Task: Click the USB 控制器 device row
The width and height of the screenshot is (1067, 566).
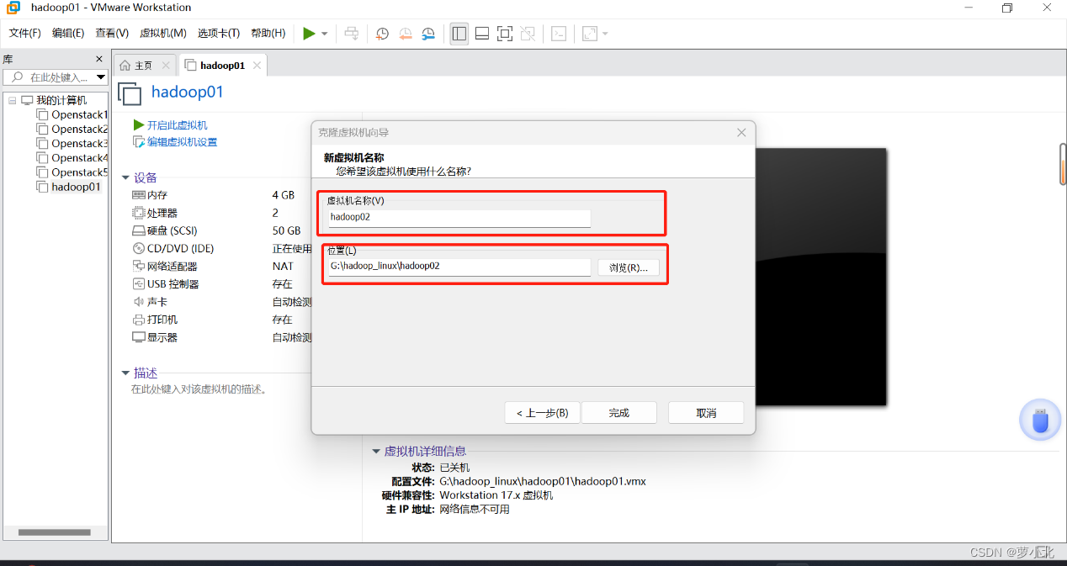Action: click(221, 284)
